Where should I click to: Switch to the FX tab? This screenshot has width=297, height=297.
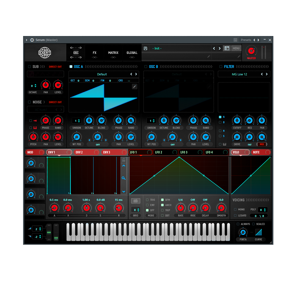(95, 53)
